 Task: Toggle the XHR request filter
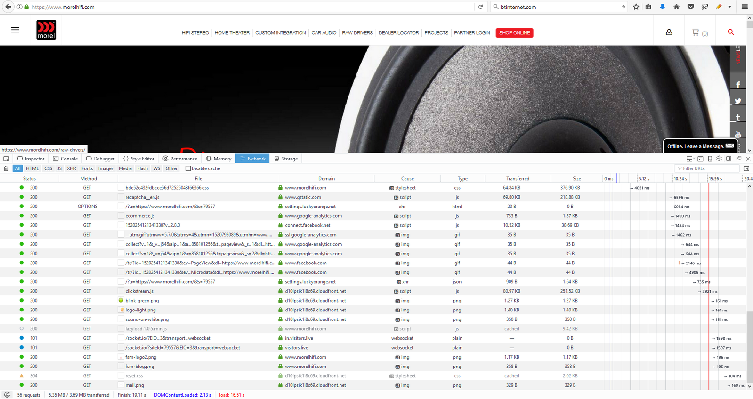coord(72,168)
